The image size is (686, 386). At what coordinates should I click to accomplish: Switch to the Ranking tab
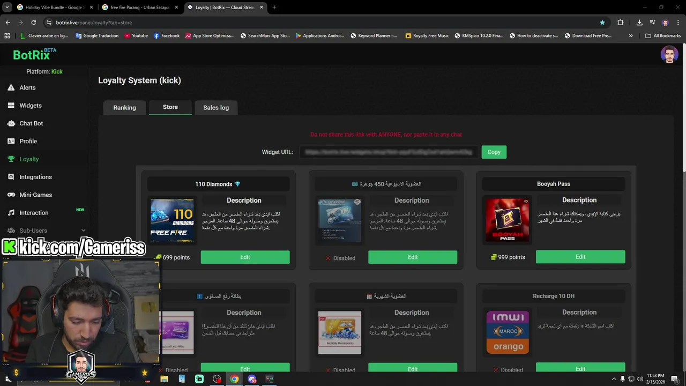(124, 108)
